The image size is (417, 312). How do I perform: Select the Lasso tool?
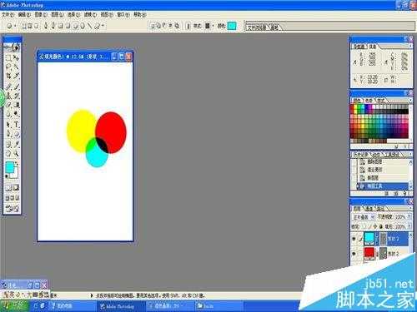click(x=8, y=67)
